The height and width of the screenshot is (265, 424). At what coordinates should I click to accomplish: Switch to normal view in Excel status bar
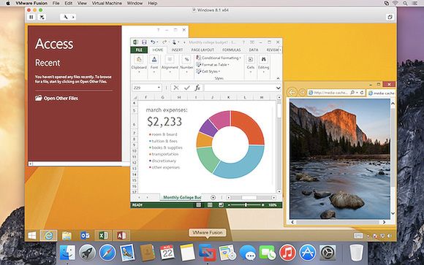(x=199, y=205)
